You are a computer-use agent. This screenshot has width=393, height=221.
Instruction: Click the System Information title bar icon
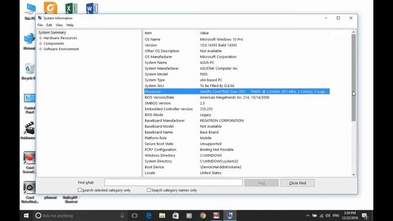[40, 18]
